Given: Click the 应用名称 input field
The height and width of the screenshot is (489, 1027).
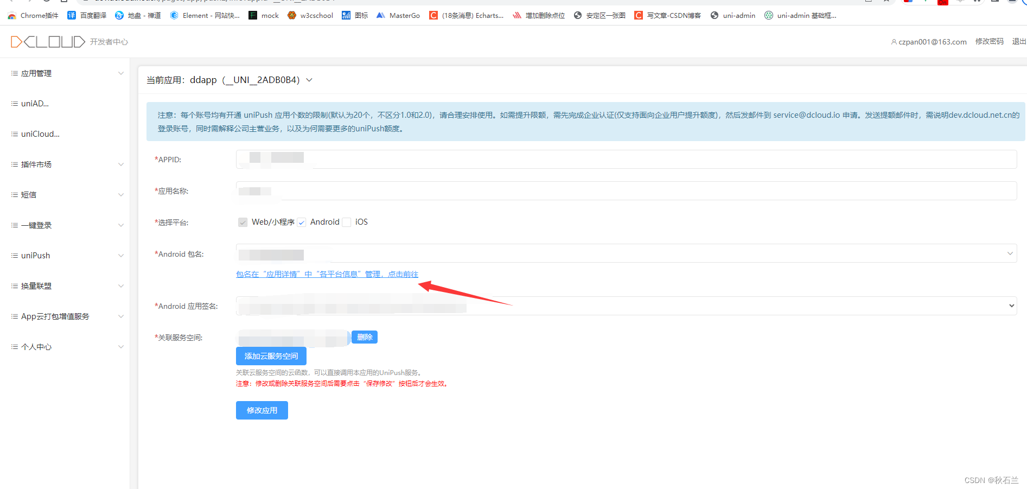Looking at the screenshot, I should coord(626,190).
